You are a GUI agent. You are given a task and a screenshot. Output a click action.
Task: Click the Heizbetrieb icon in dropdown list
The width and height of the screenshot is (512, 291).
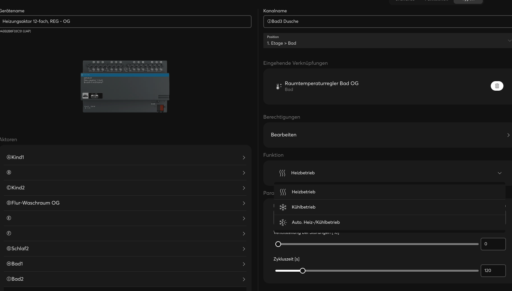(x=283, y=192)
